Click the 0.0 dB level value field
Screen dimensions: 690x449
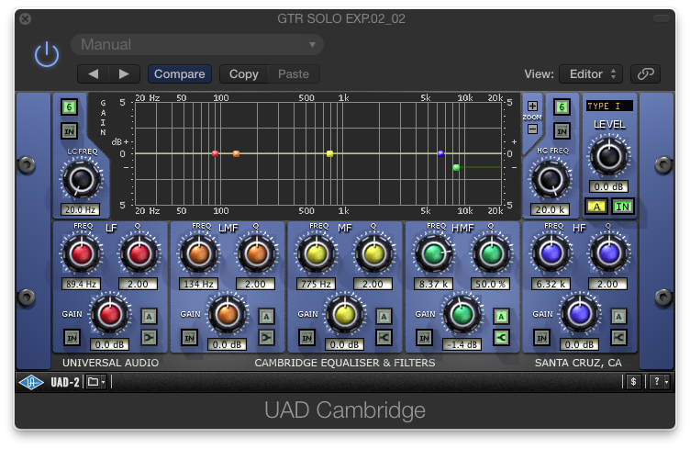tap(608, 186)
